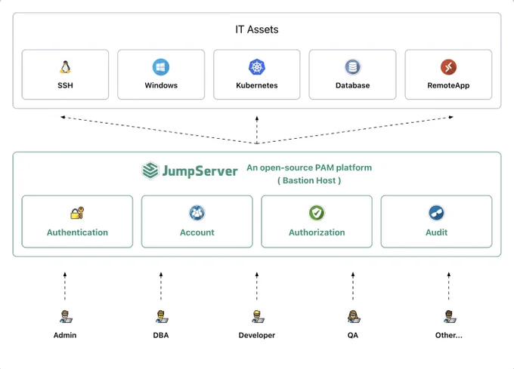Click the DBA user avatar
The height and width of the screenshot is (369, 514).
[x=162, y=317]
